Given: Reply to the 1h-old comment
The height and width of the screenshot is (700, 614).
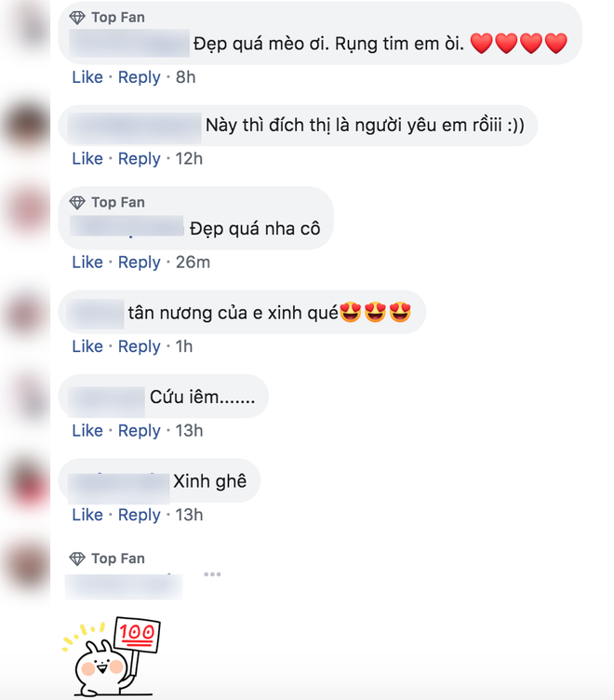Looking at the screenshot, I should [x=140, y=346].
